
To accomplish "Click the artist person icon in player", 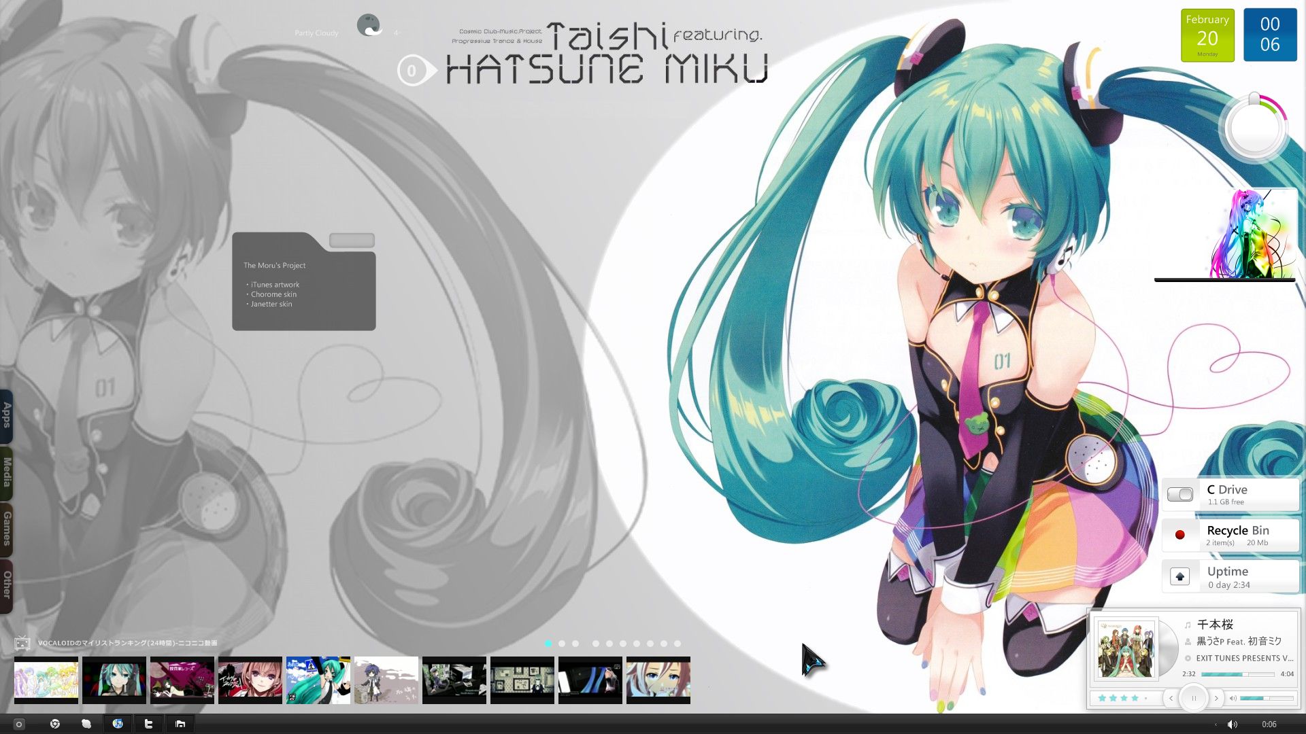I will pyautogui.click(x=1188, y=642).
